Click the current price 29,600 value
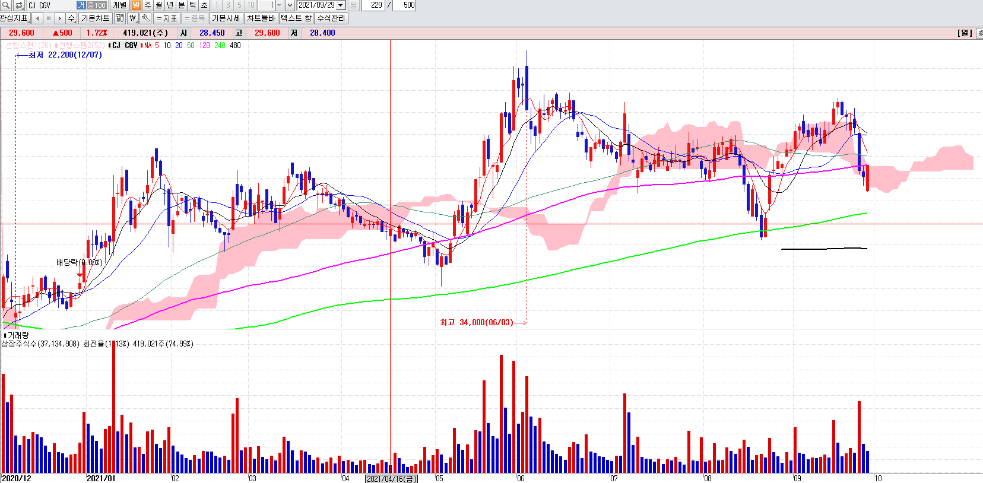 (x=21, y=33)
